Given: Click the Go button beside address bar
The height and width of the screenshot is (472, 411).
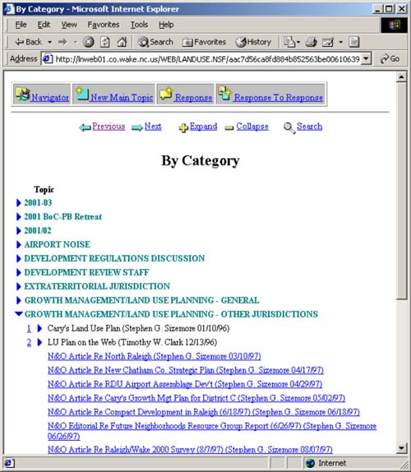Looking at the screenshot, I should [390, 58].
